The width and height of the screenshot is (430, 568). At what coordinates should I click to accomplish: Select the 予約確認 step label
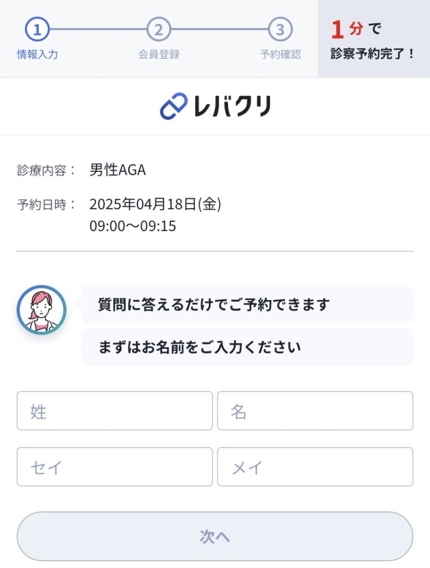(280, 54)
